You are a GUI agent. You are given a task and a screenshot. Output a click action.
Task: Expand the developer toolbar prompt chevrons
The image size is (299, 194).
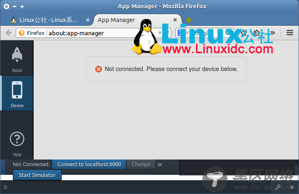[5, 187]
